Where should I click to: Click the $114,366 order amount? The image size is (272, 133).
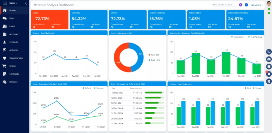[138, 108]
